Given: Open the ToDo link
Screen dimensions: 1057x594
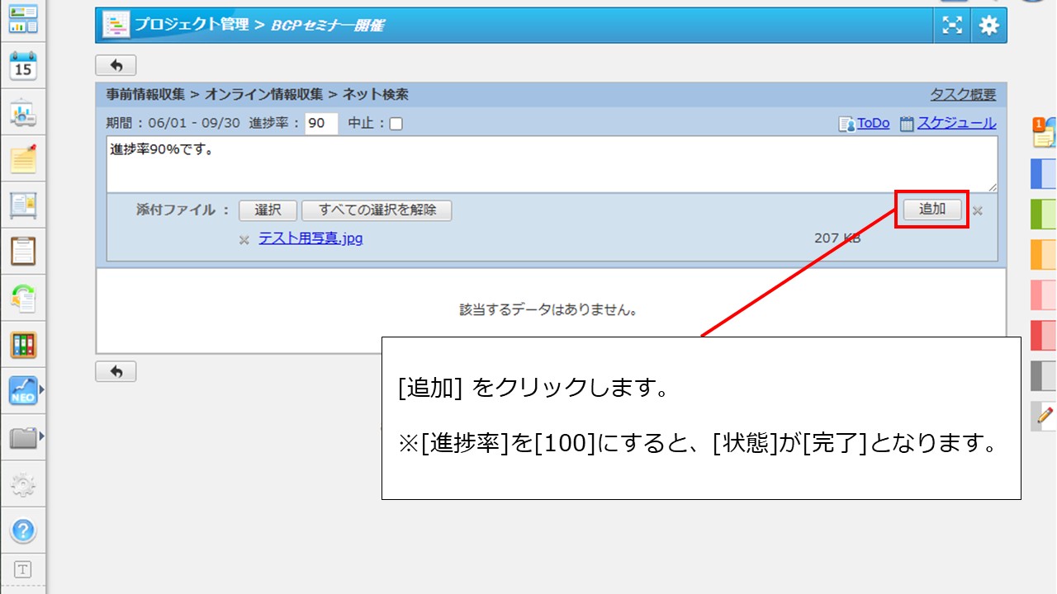Looking at the screenshot, I should 873,123.
